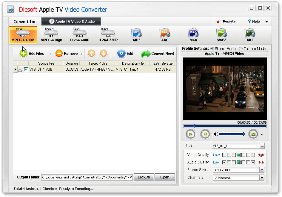
Task: Sort by the Duration column header
Action: tap(72, 63)
